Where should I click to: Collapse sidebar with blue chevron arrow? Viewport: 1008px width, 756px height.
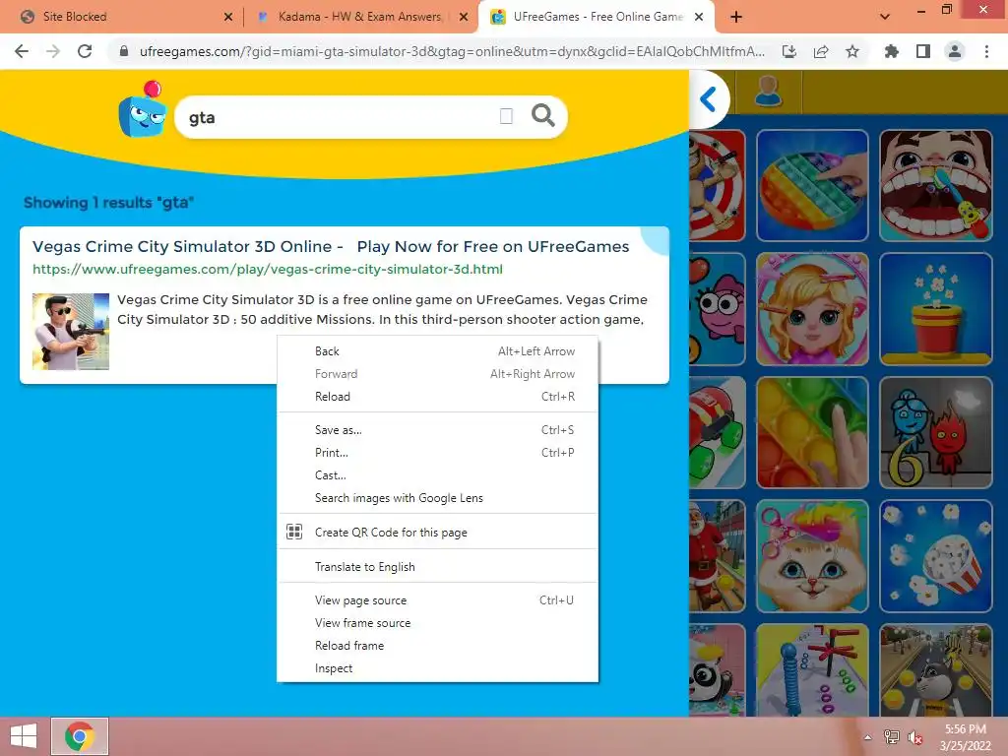tap(708, 99)
